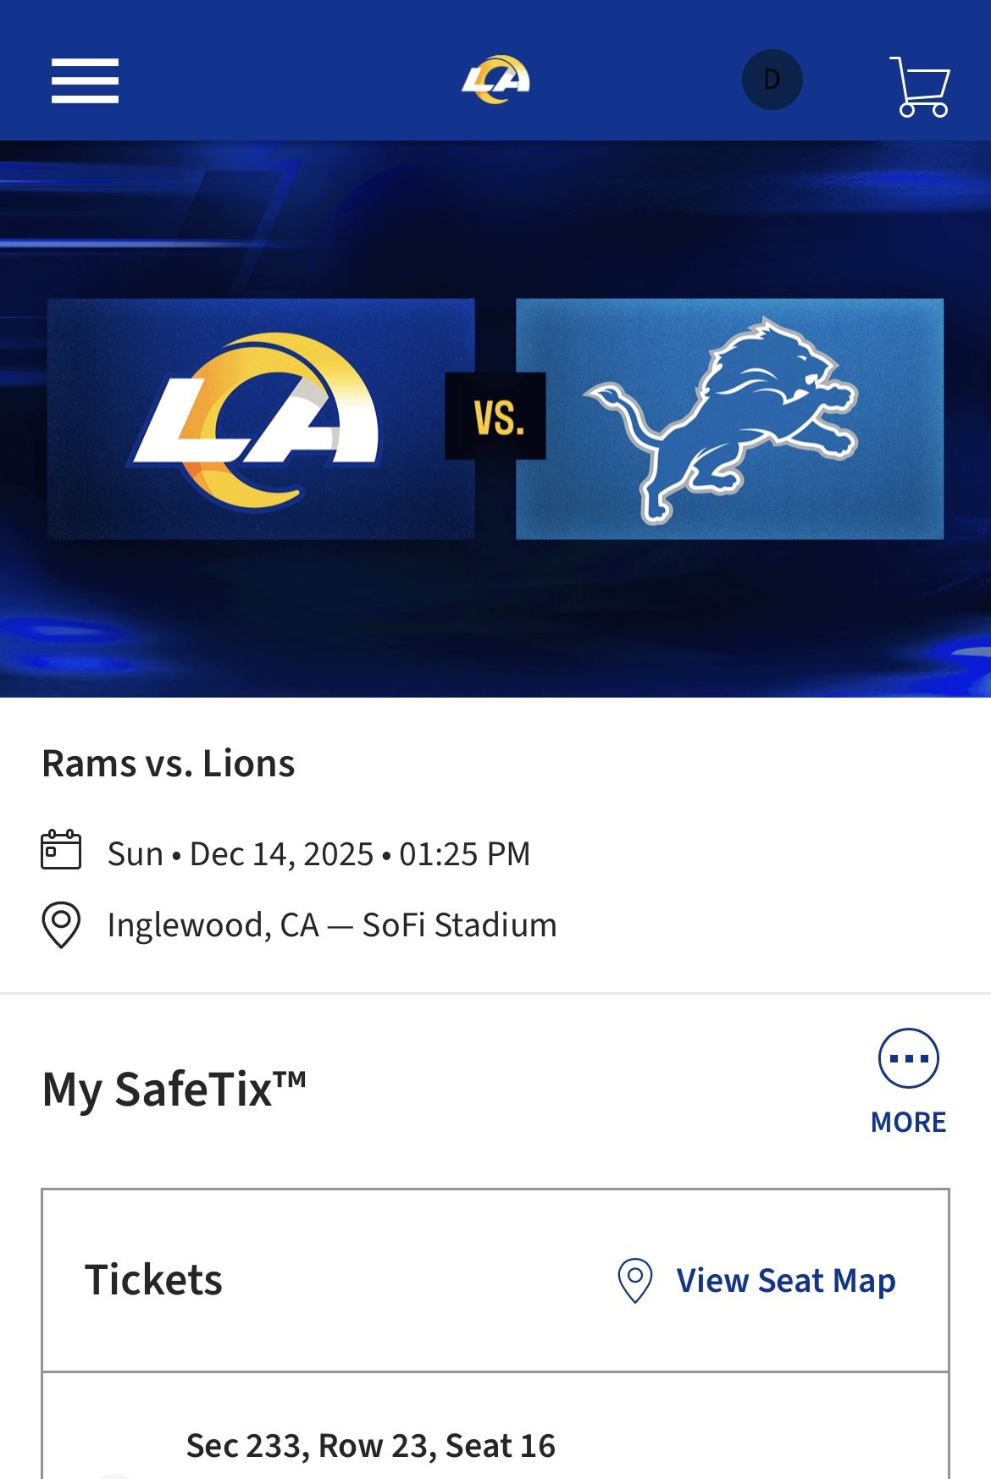Click Inglewood, CA — SoFi Stadium venue text
This screenshot has width=991, height=1479.
331,924
